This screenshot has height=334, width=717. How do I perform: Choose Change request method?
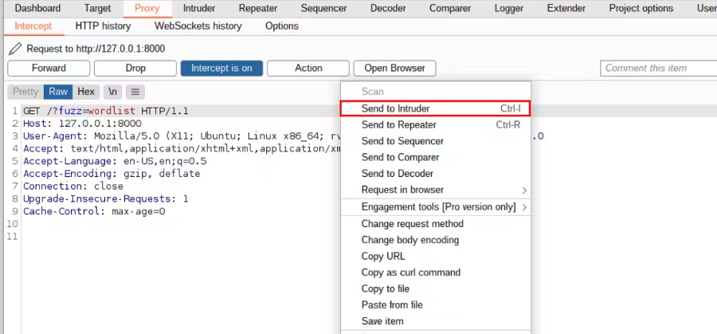point(435,224)
